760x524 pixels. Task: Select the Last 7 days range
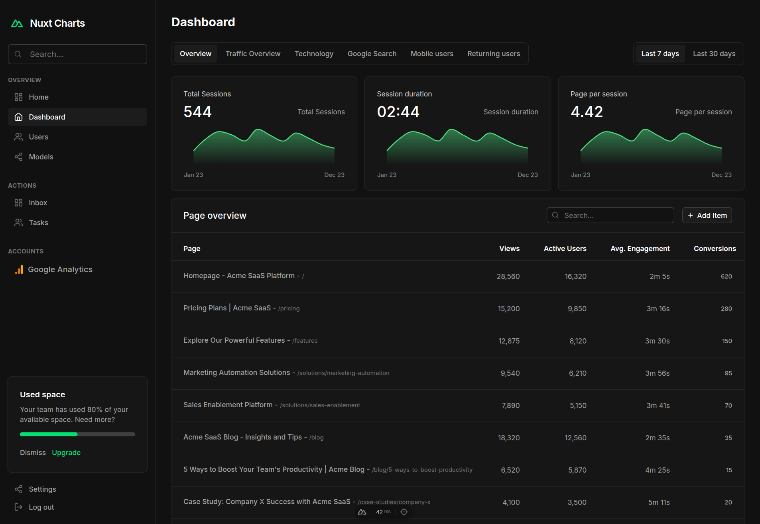pos(660,54)
